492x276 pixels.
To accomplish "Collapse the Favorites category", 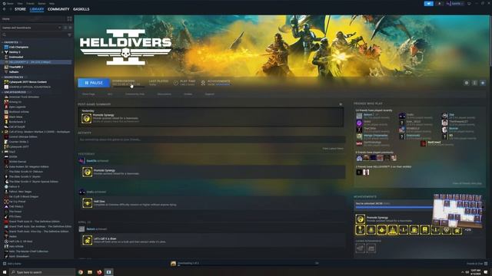I will [2, 42].
